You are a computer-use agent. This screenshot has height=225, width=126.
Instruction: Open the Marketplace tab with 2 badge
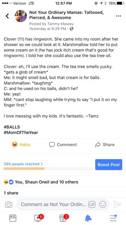[64, 218]
